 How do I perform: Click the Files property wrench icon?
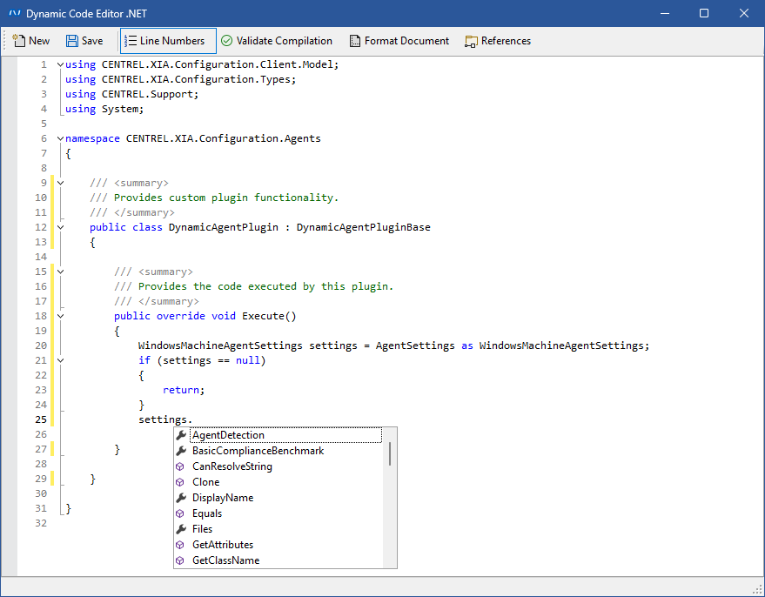coord(181,529)
